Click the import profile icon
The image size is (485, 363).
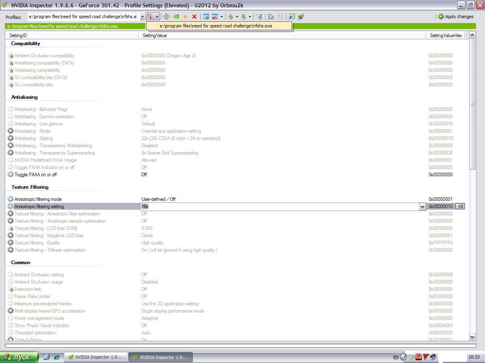(243, 17)
